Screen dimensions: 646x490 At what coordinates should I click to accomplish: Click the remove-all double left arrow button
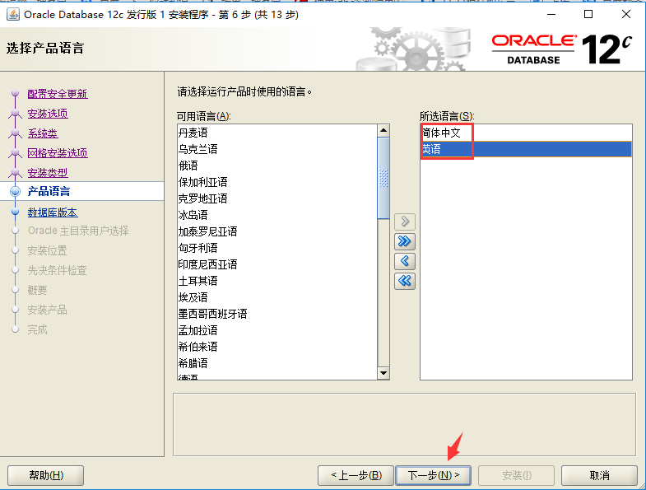[x=405, y=282]
